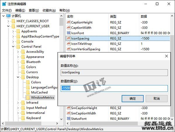The width and height of the screenshot is (175, 132).
Task: Click the 数值名称 IconSpacing field
Action: (114, 73)
